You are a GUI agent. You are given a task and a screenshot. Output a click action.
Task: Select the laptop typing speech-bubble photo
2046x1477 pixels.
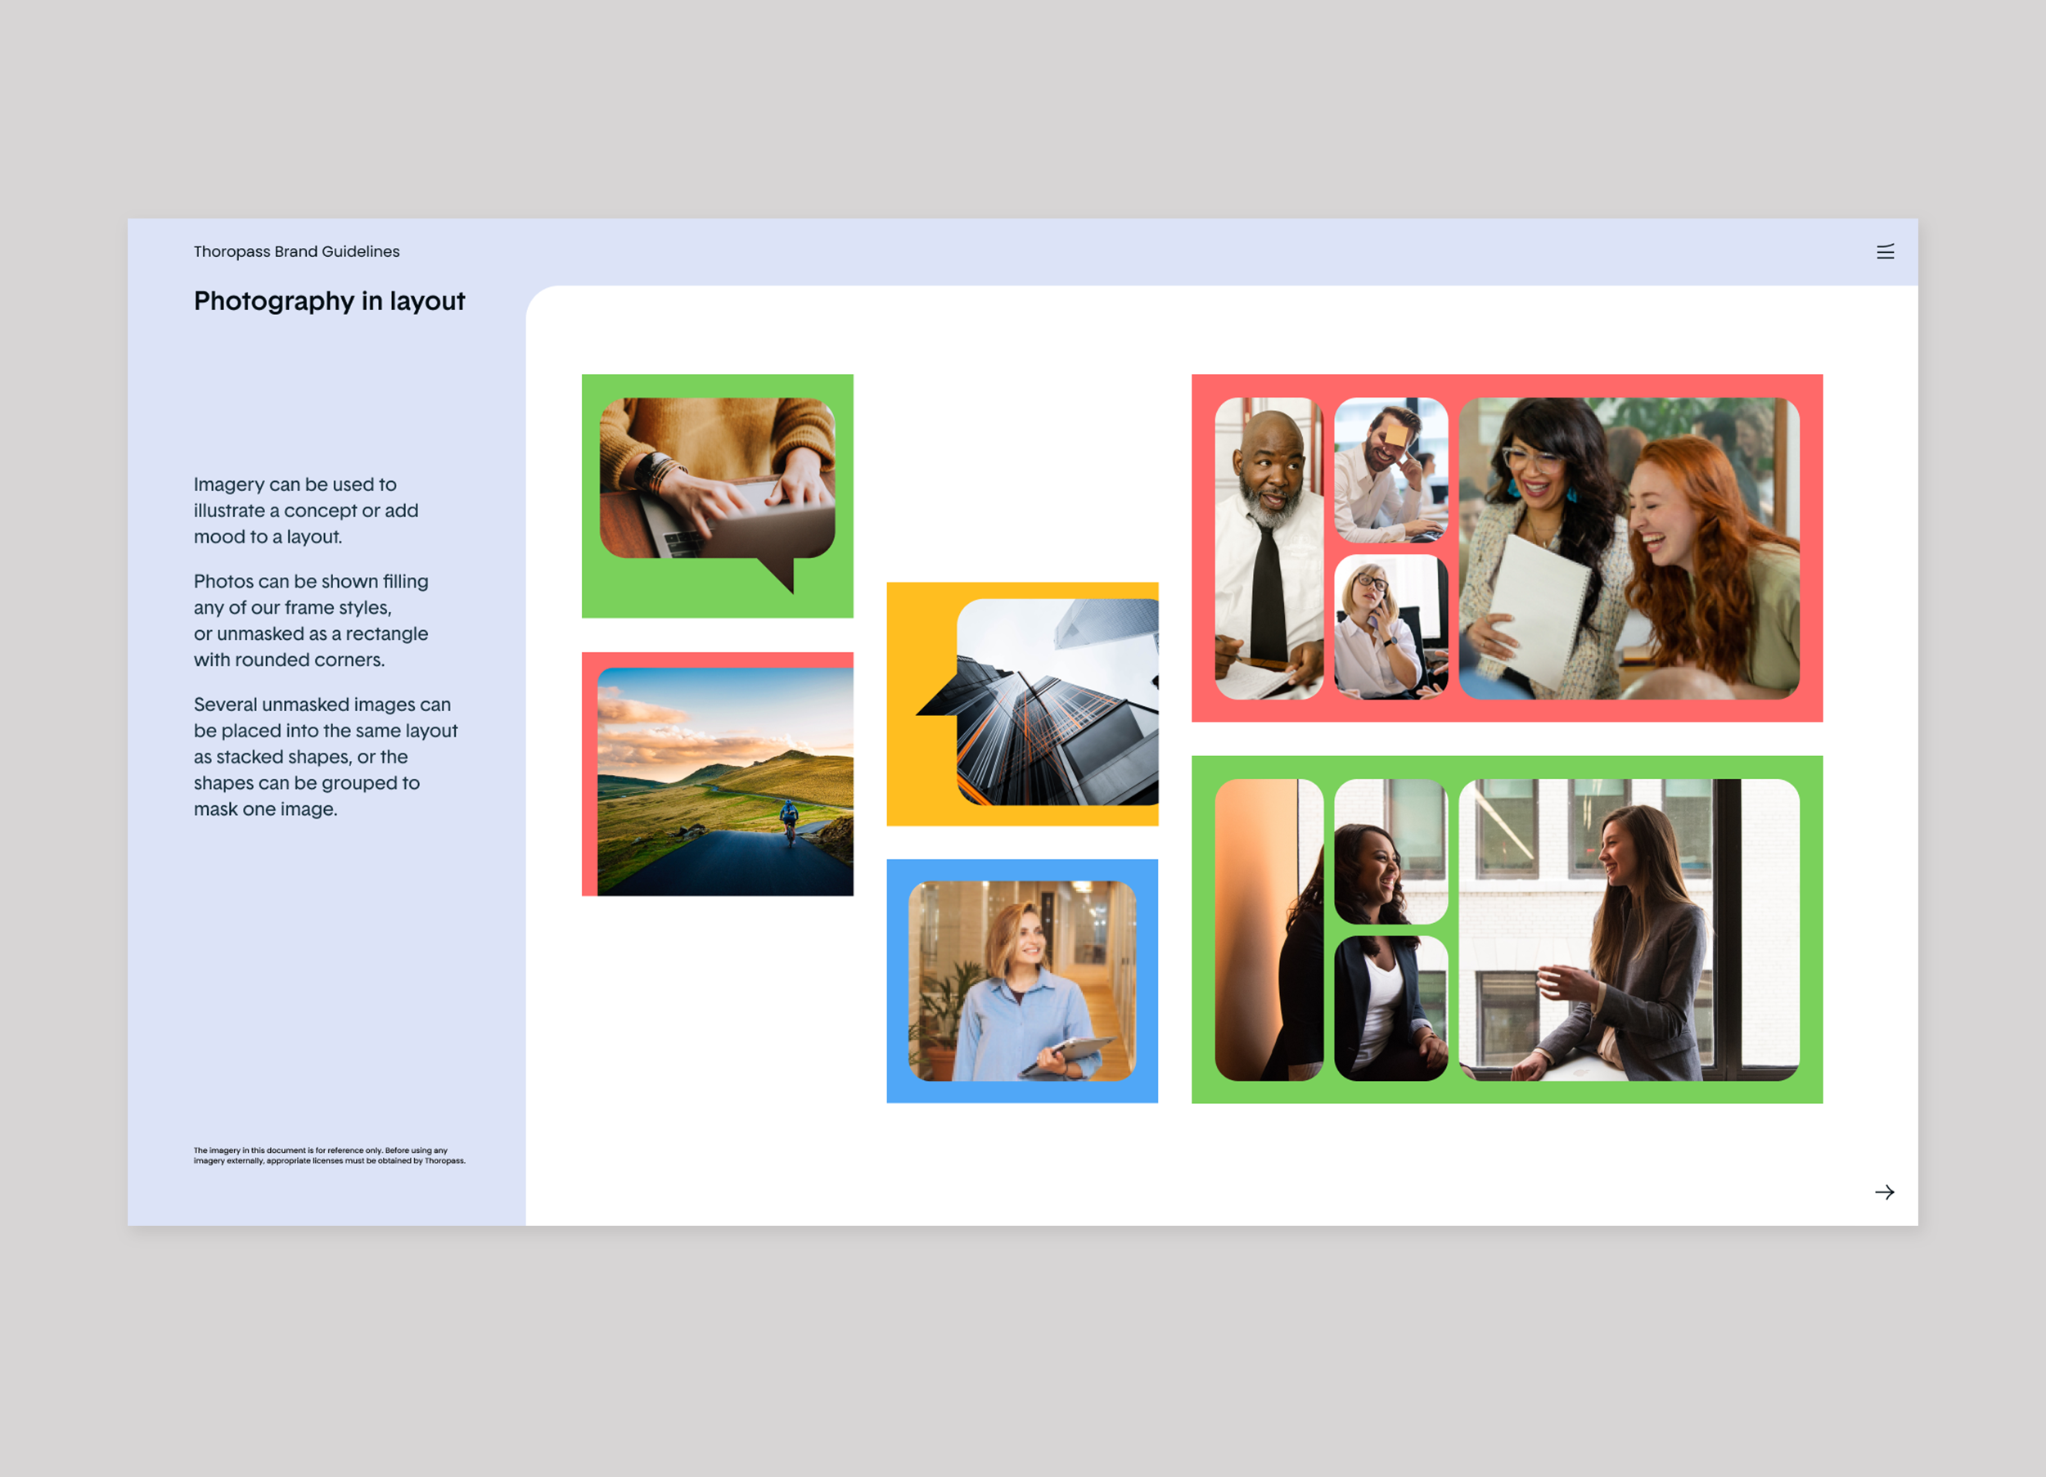tap(717, 478)
